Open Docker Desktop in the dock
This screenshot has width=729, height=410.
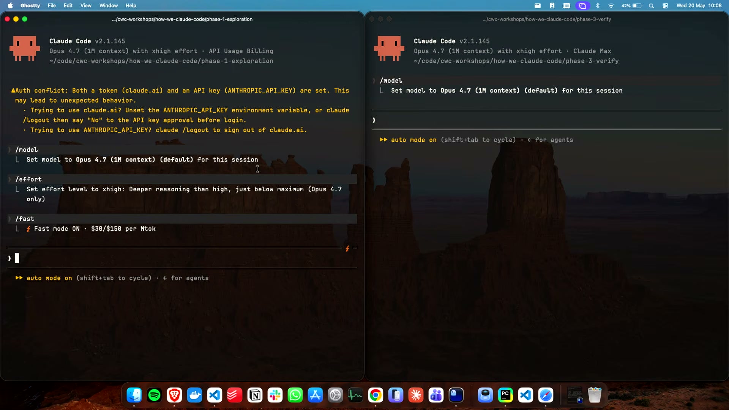[194, 395]
